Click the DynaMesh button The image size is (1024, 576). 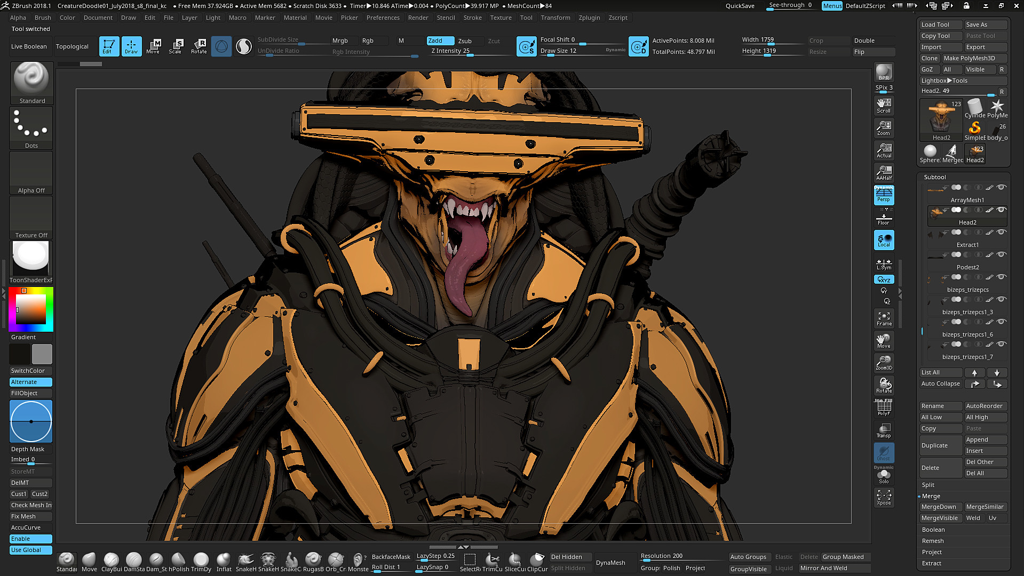point(610,563)
